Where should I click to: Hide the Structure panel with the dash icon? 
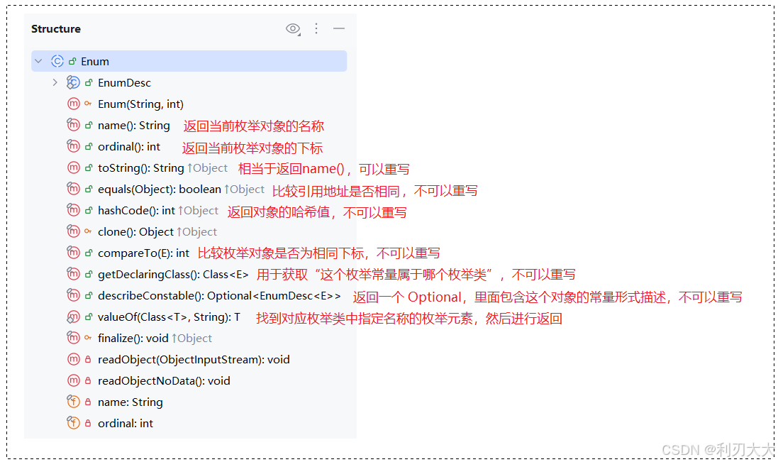339,29
